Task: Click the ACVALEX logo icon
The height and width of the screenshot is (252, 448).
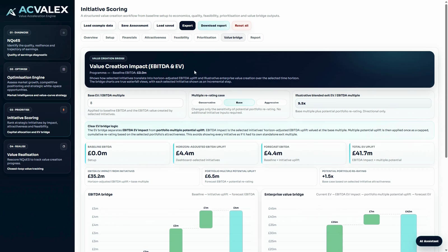Action: coord(11,12)
